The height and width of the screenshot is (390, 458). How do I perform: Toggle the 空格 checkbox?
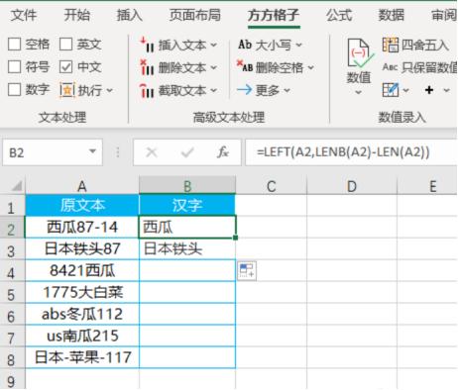coord(14,44)
